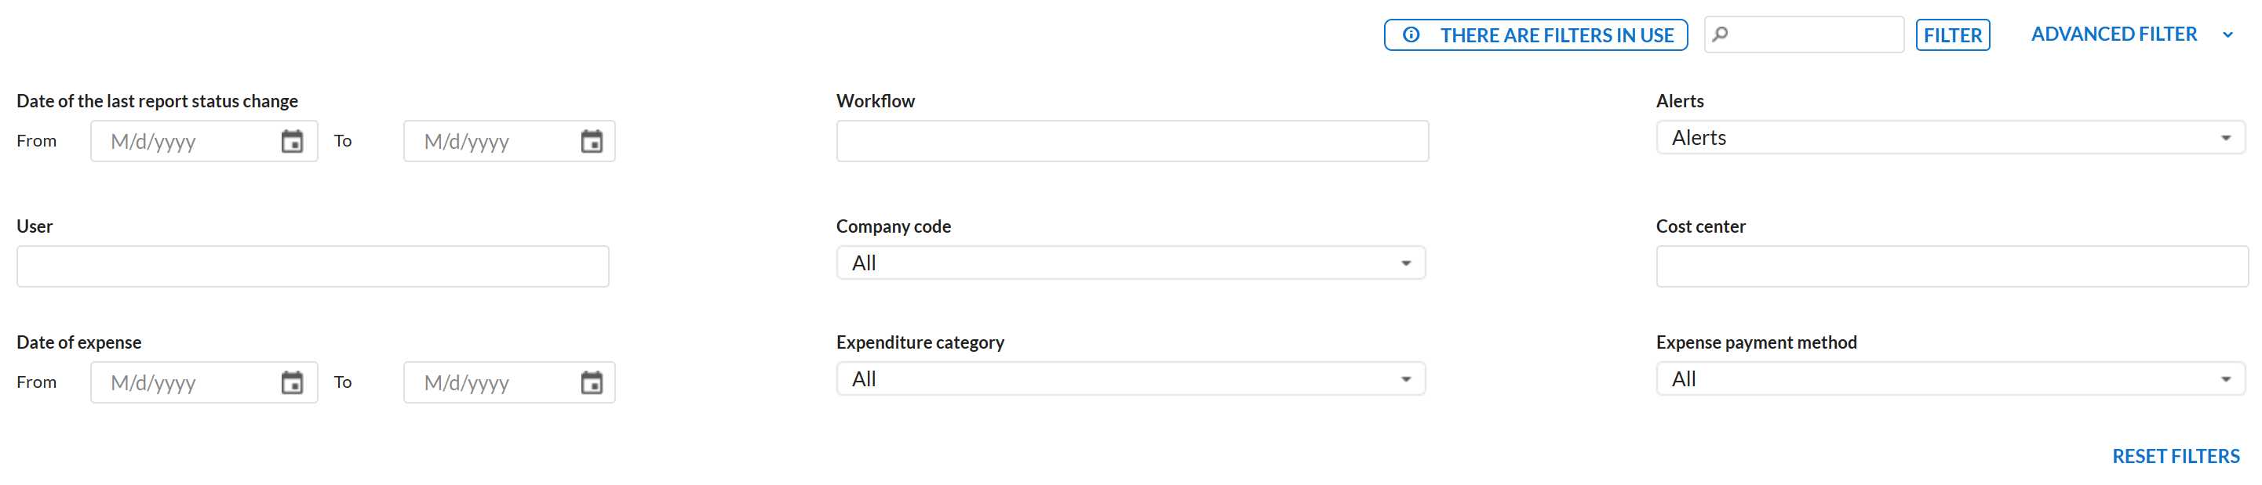2262x485 pixels.
Task: Open calendar for status change To date
Action: 592,141
